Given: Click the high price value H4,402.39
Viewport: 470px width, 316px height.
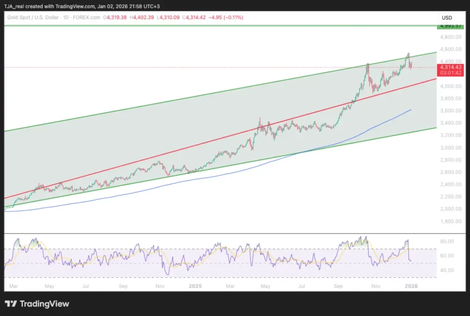Looking at the screenshot, I should point(143,17).
